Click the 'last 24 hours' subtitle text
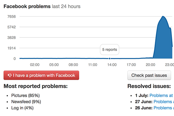The image size is (174, 116). point(66,6)
